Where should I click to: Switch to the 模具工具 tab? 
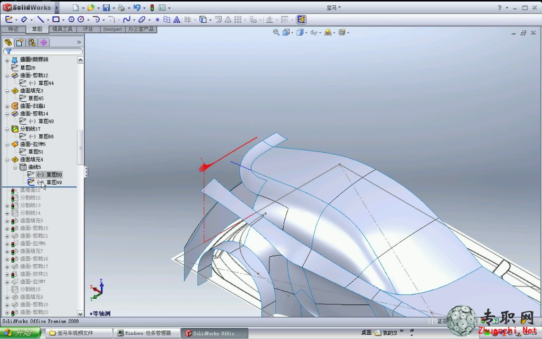tap(63, 29)
